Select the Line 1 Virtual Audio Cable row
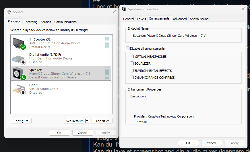The image size is (250, 152). 61,89
